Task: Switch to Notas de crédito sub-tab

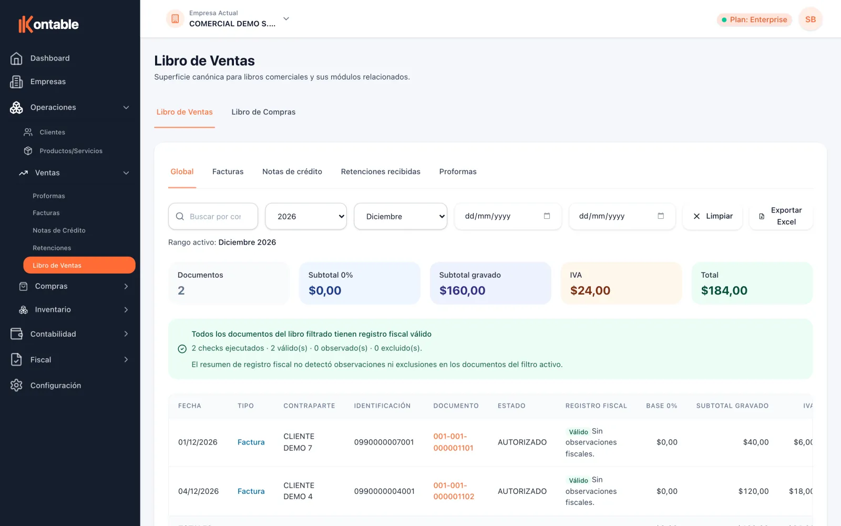Action: click(x=292, y=171)
